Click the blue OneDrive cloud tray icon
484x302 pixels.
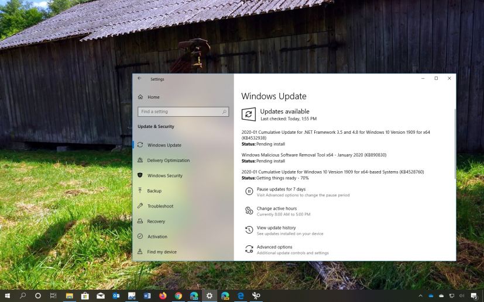coord(431,296)
